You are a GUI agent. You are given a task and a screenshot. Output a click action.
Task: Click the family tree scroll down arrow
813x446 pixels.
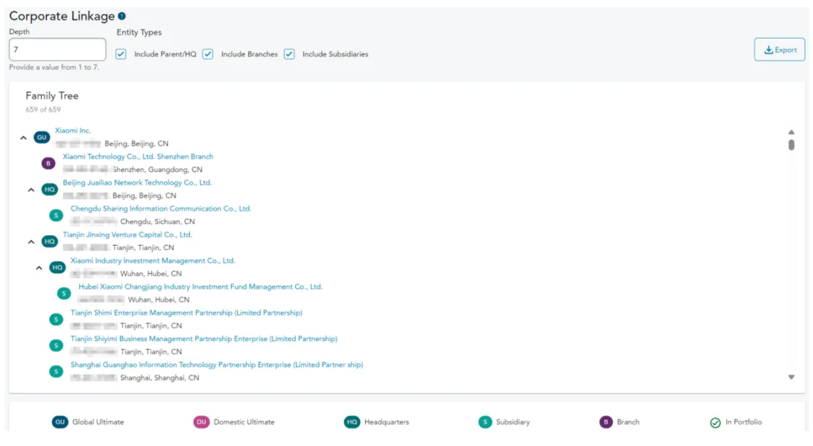click(x=791, y=377)
